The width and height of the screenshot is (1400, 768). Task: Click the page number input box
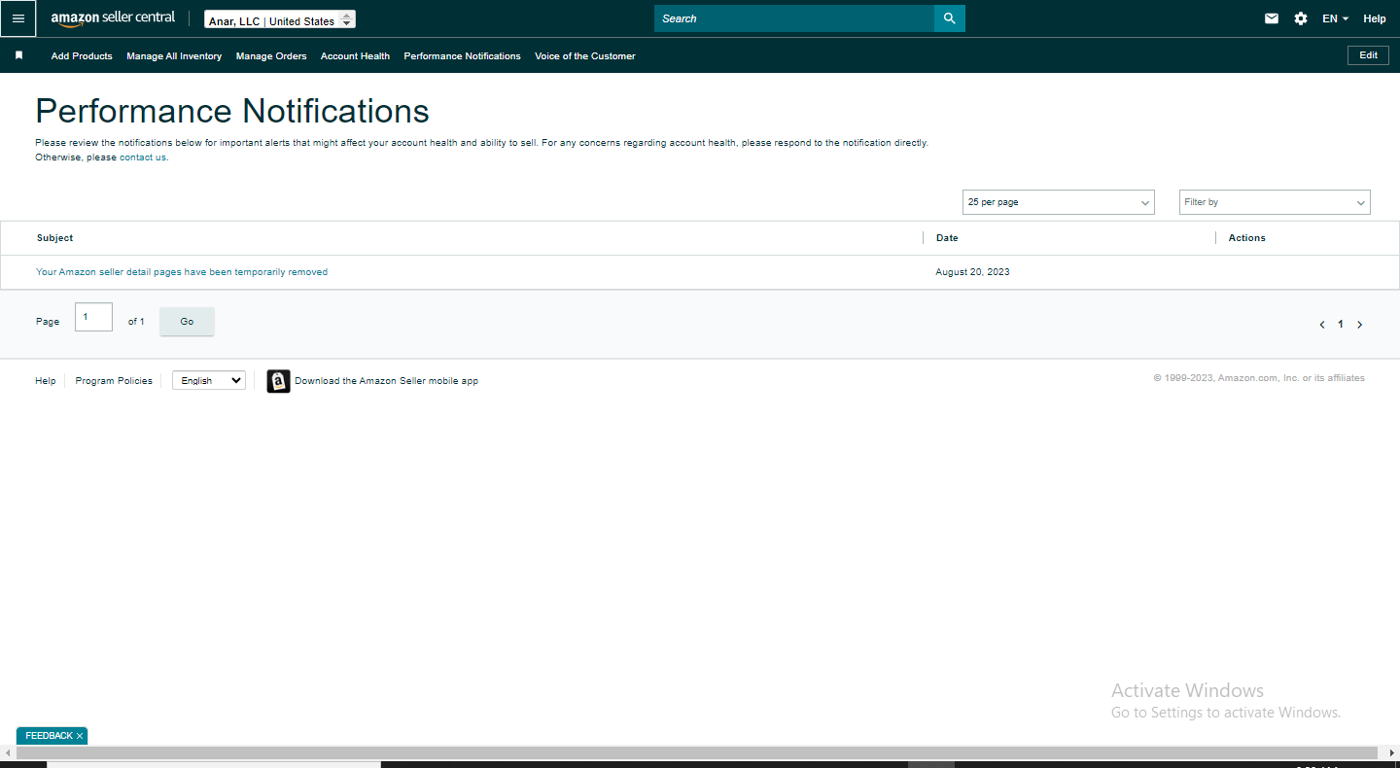[x=93, y=317]
